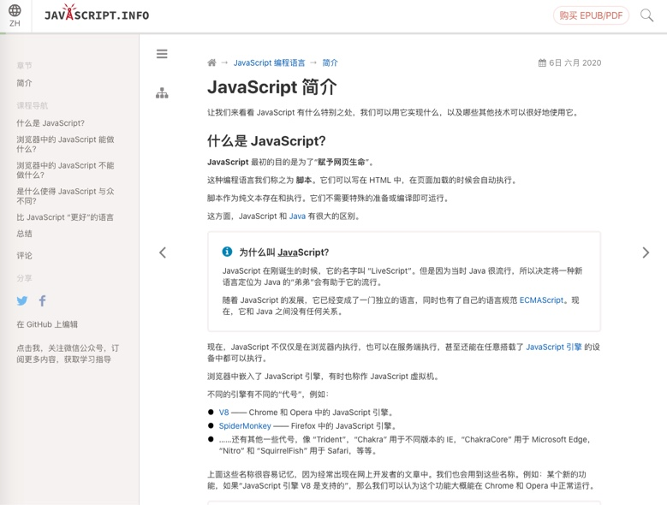Click the 分享 sidebar label

(x=24, y=278)
